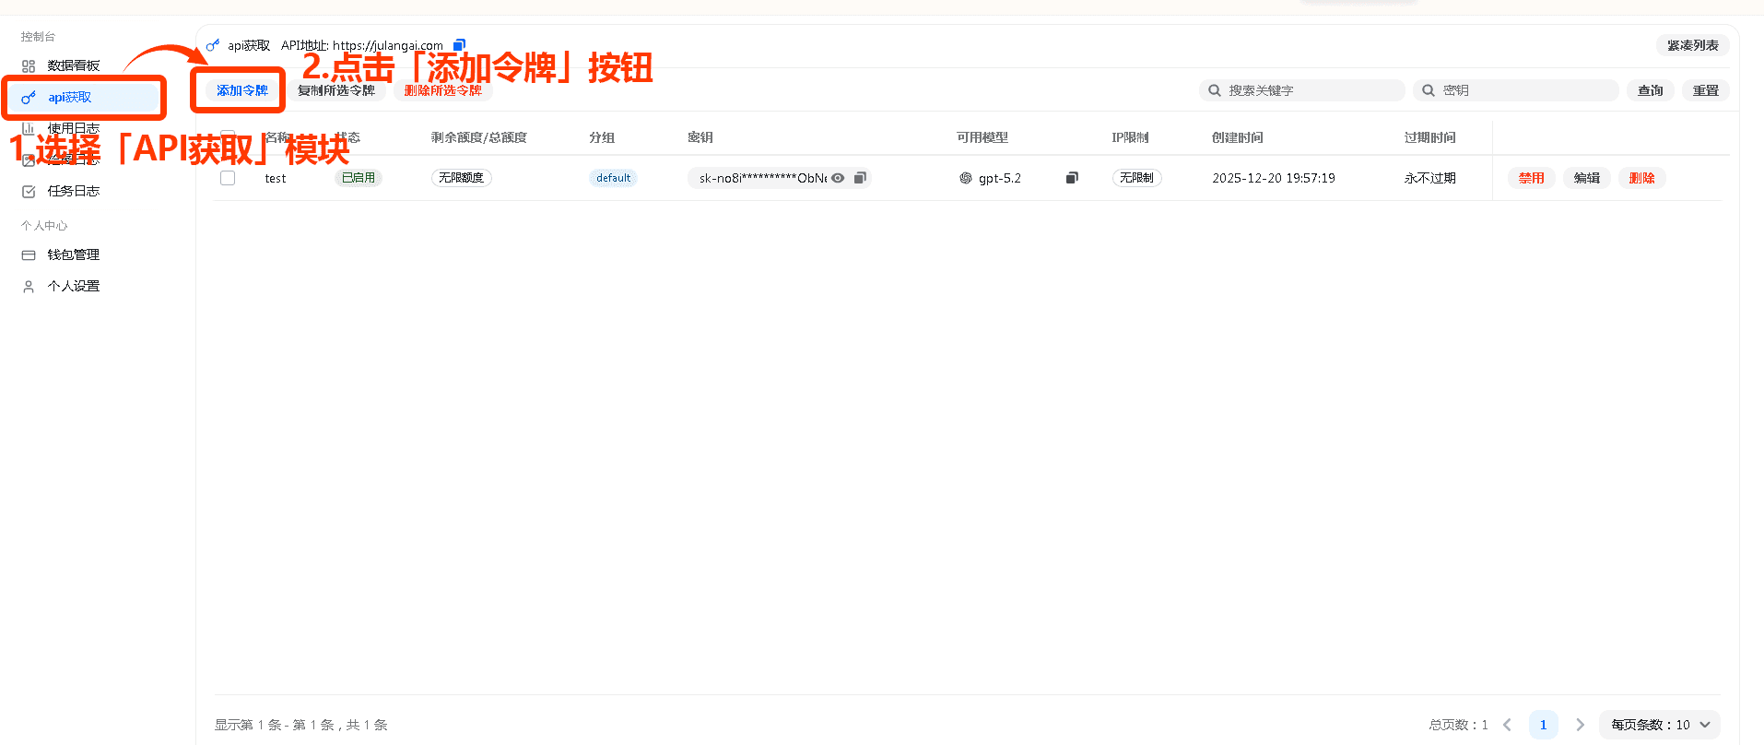
Task: Copy the API address with the copy icon
Action: pos(459,45)
